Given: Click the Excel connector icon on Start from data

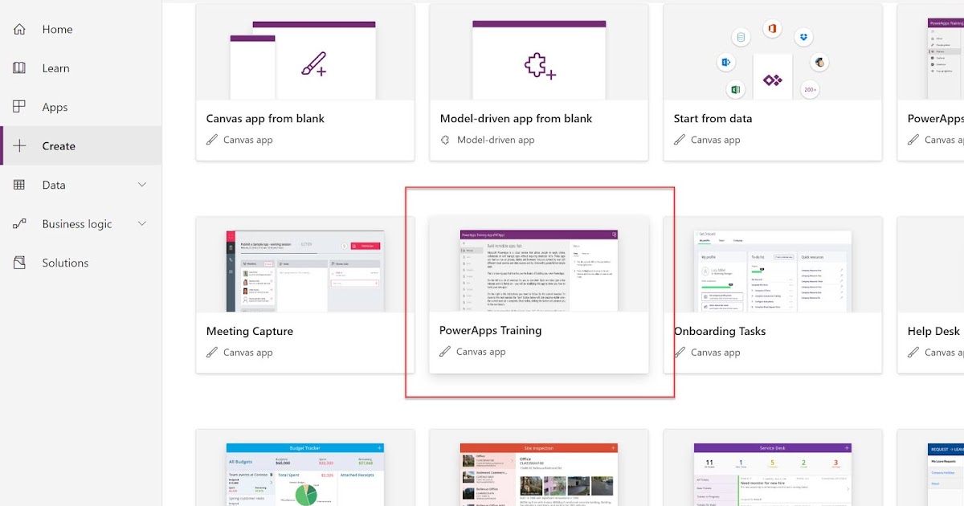Looking at the screenshot, I should coord(736,89).
